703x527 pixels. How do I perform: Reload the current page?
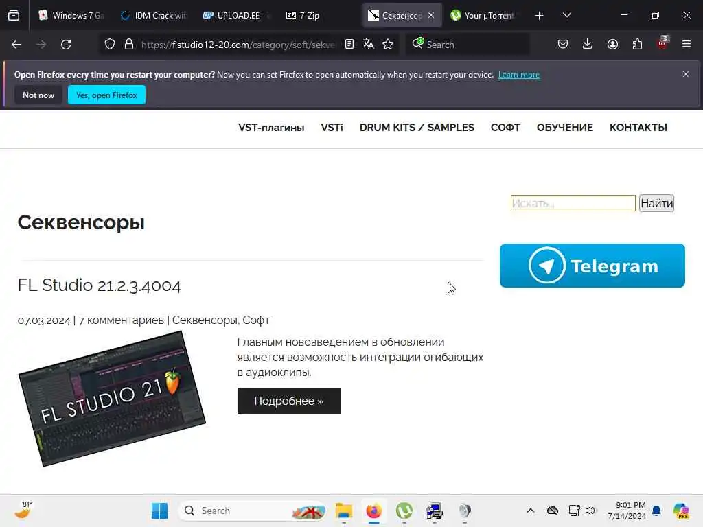click(x=66, y=45)
